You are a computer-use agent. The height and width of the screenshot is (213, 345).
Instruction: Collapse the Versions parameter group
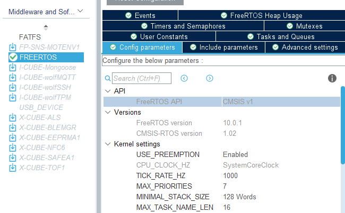pos(108,113)
